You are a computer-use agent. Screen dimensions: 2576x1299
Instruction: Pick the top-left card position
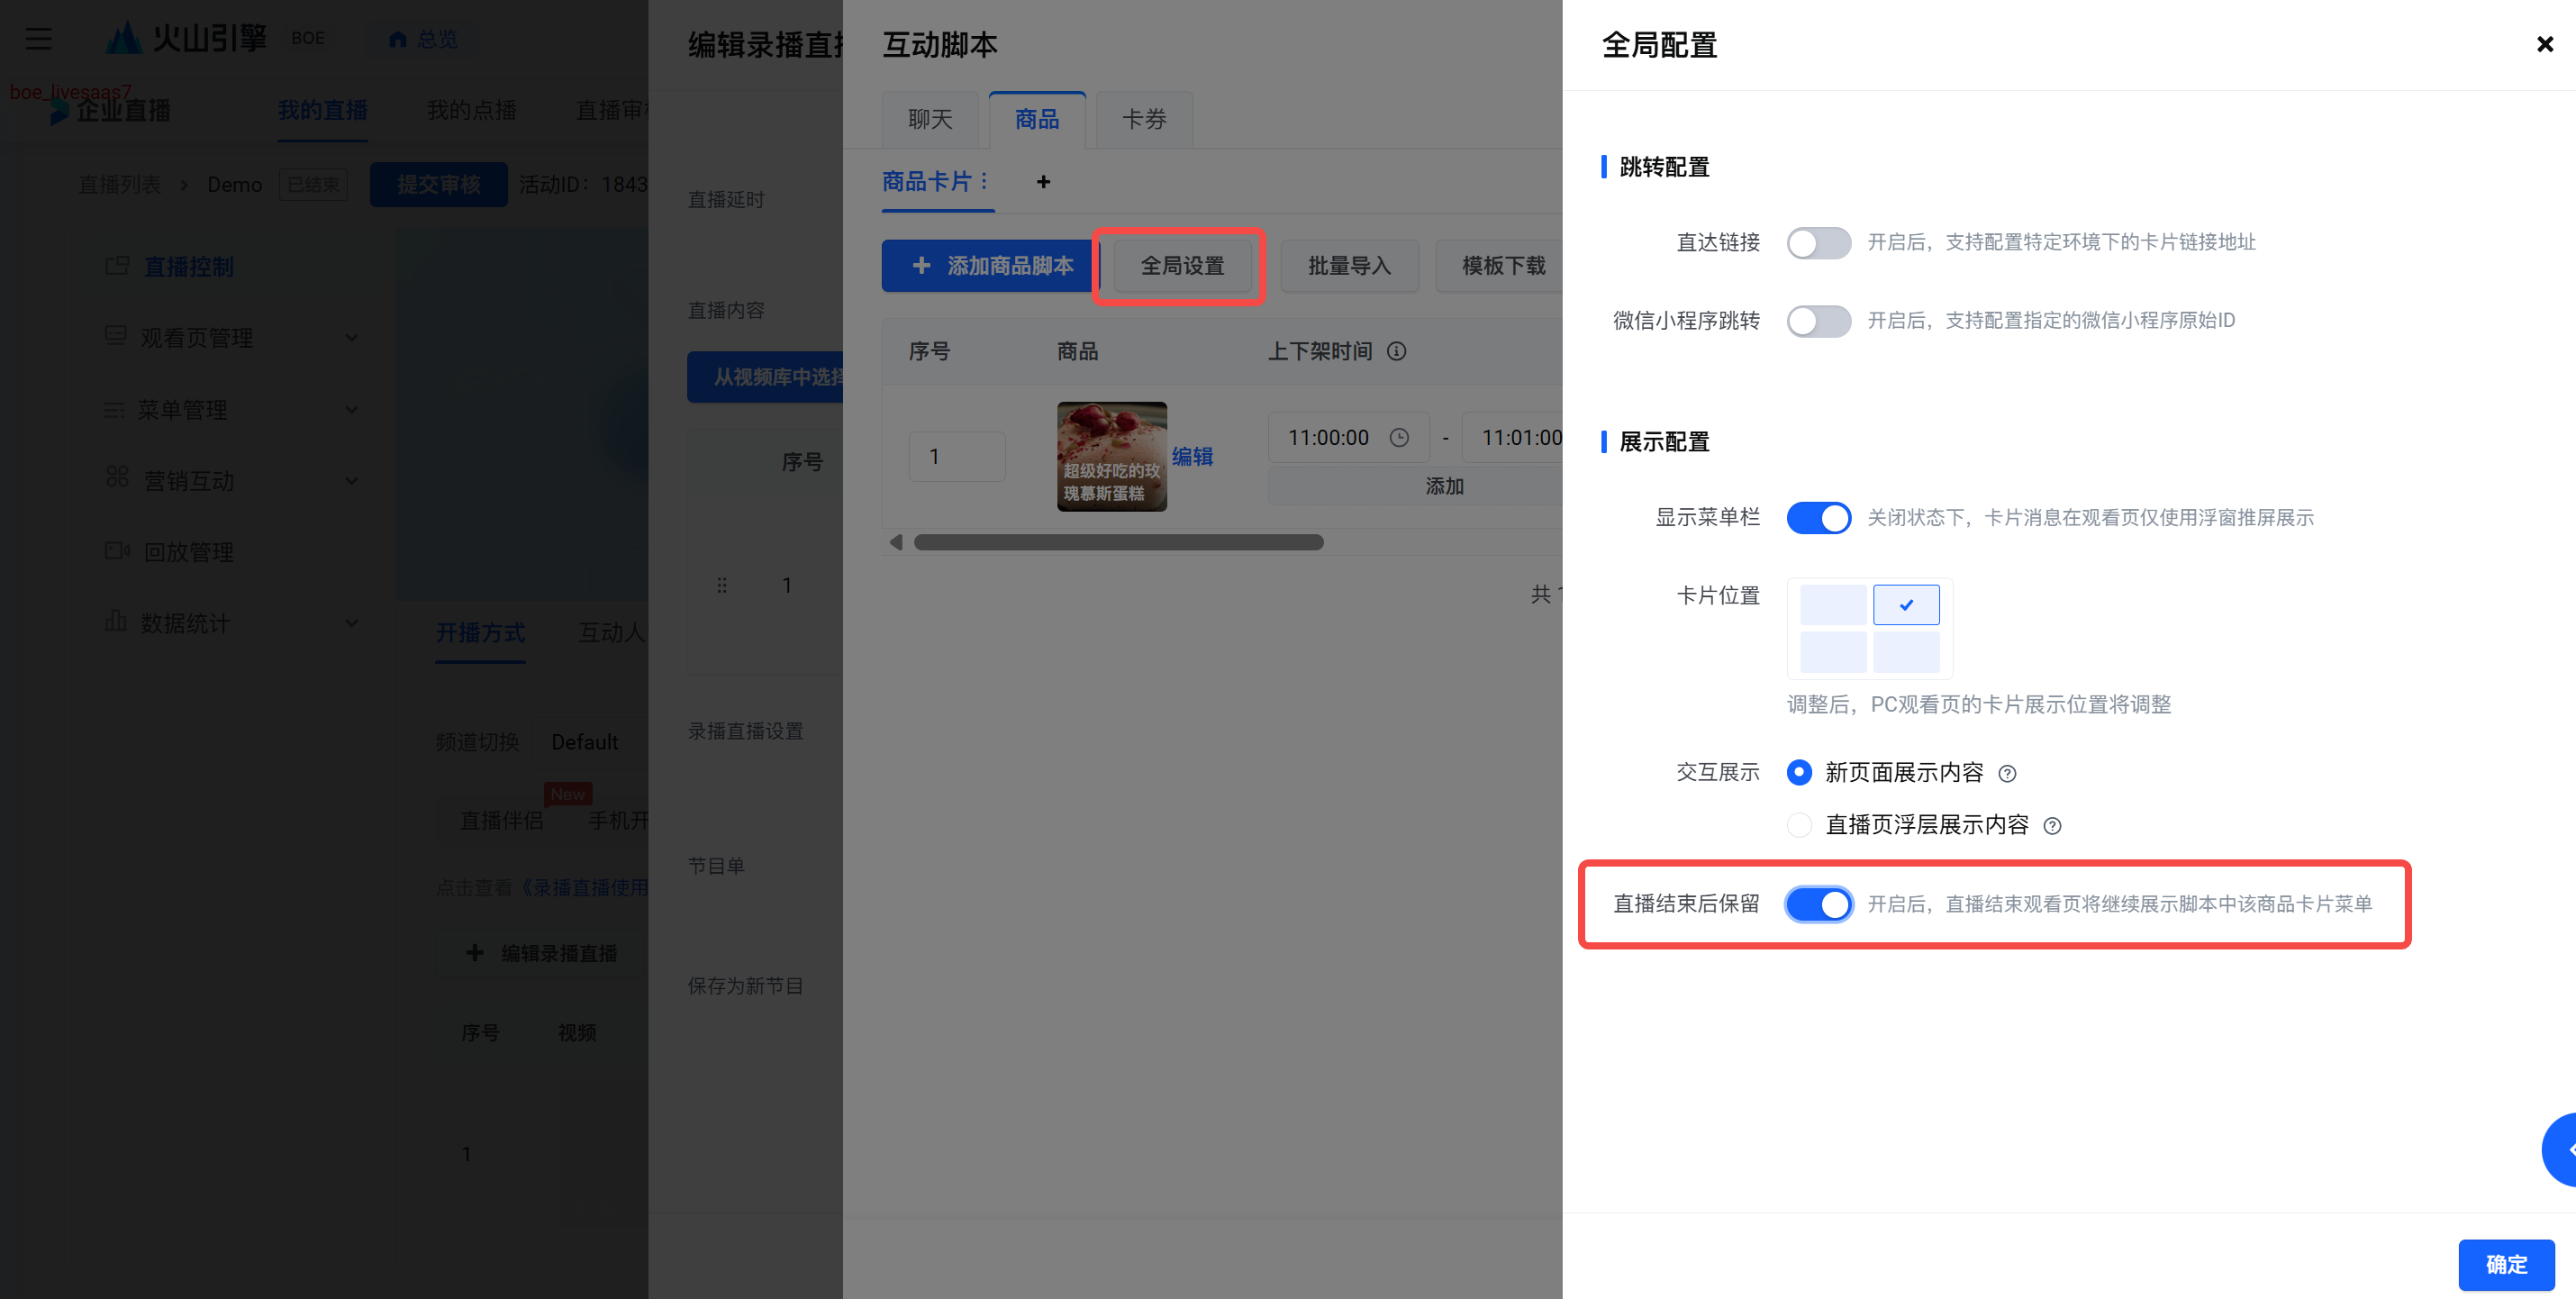[x=1832, y=604]
